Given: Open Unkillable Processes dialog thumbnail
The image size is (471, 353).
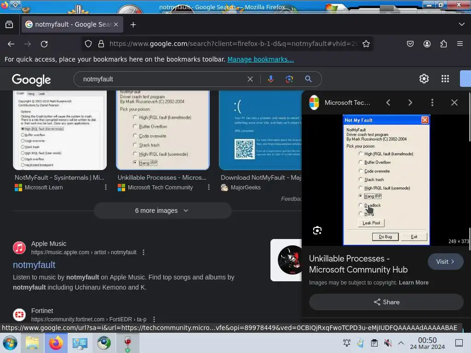Looking at the screenshot, I should pyautogui.click(x=163, y=130).
